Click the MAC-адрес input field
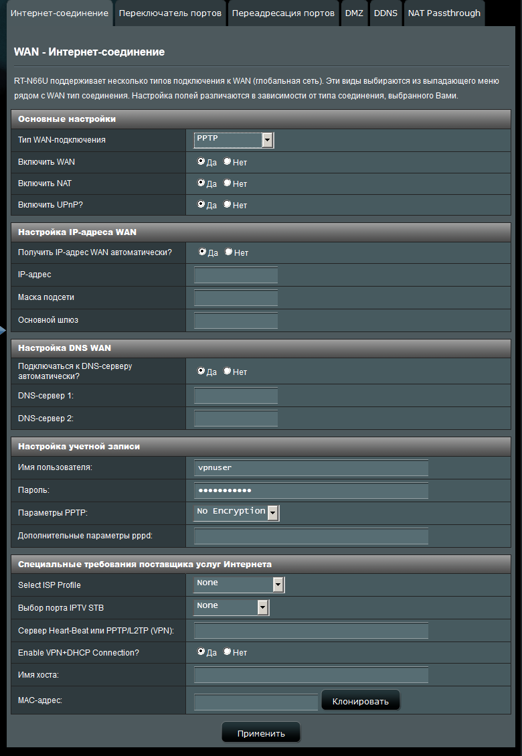This screenshot has width=522, height=756. [256, 702]
